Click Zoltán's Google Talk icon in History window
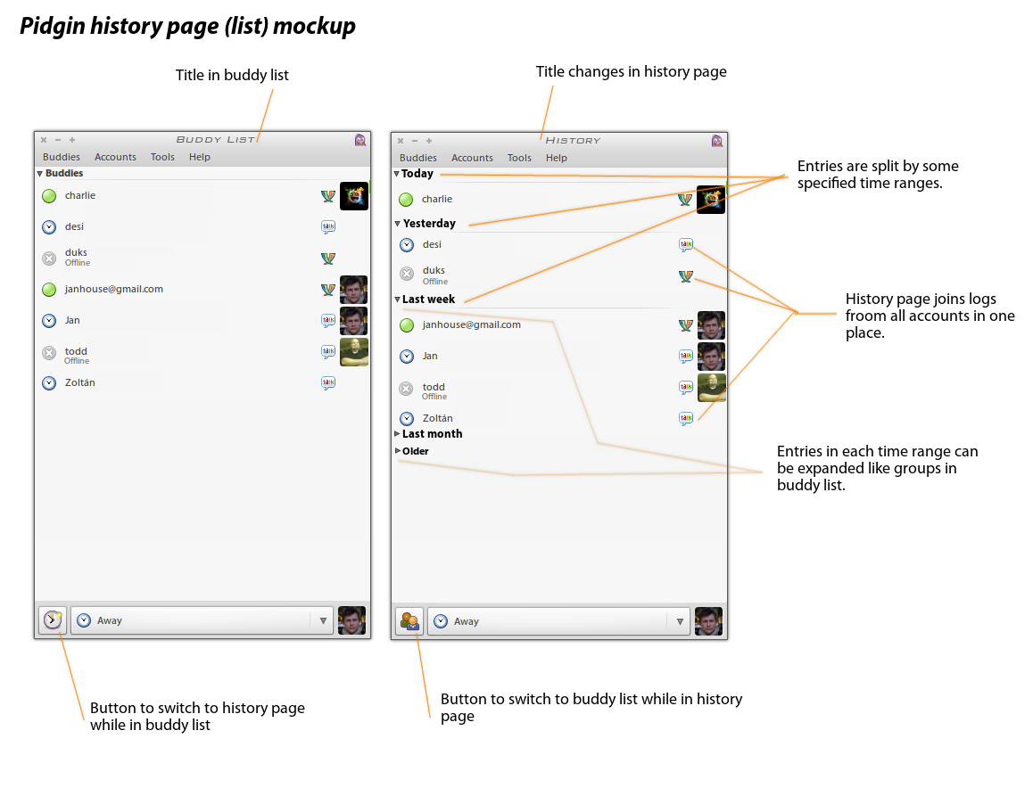1033x788 pixels. (686, 419)
